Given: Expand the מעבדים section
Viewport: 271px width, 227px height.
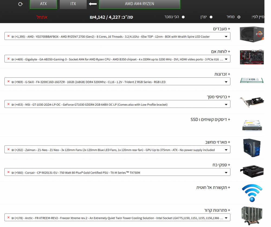Looking at the screenshot, I should coord(222,29).
